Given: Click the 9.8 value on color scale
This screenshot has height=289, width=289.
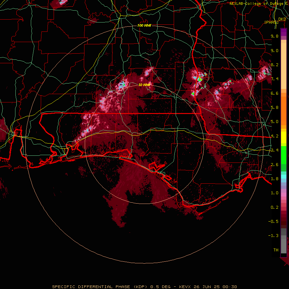Looking at the screenshot, I should pos(275,36).
